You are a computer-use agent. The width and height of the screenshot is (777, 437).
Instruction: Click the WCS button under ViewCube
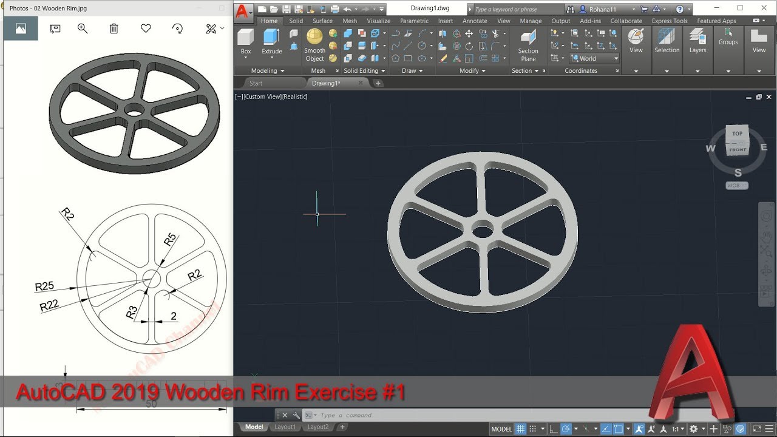click(x=736, y=185)
